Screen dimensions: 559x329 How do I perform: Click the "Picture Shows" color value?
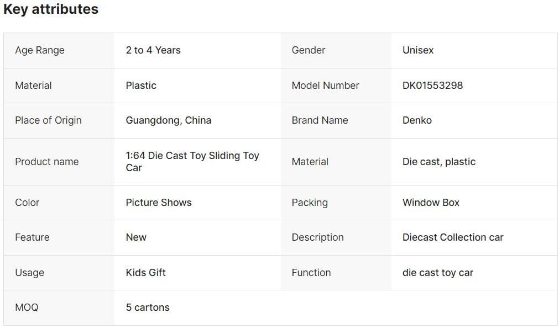159,203
